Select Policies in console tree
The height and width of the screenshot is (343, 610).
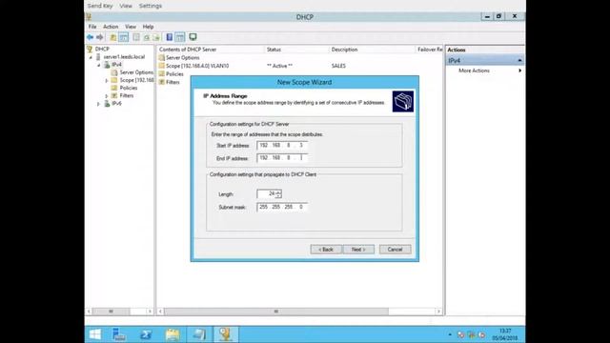pyautogui.click(x=129, y=88)
